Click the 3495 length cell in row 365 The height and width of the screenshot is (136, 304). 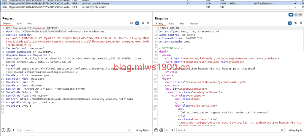[223, 4]
